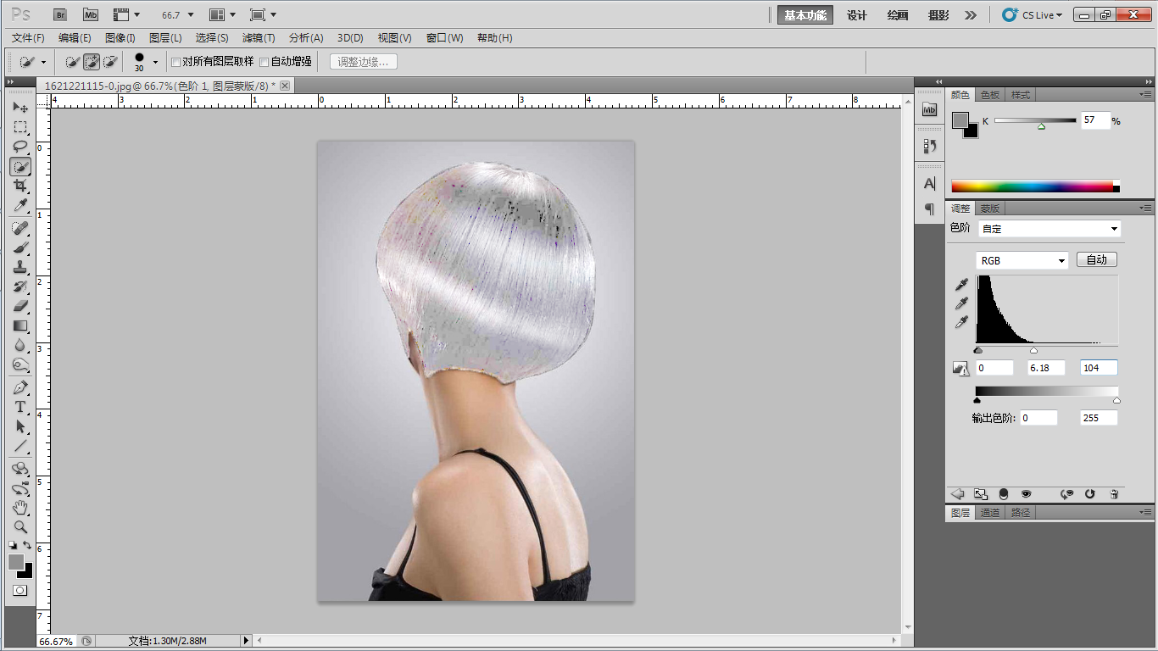The height and width of the screenshot is (651, 1158).
Task: Select the History Brush tool
Action: coord(20,287)
